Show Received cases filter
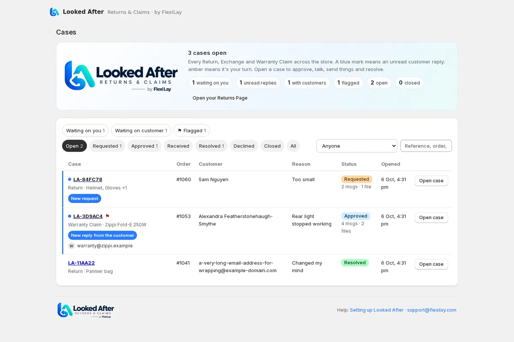This screenshot has width=514, height=342. pos(178,146)
